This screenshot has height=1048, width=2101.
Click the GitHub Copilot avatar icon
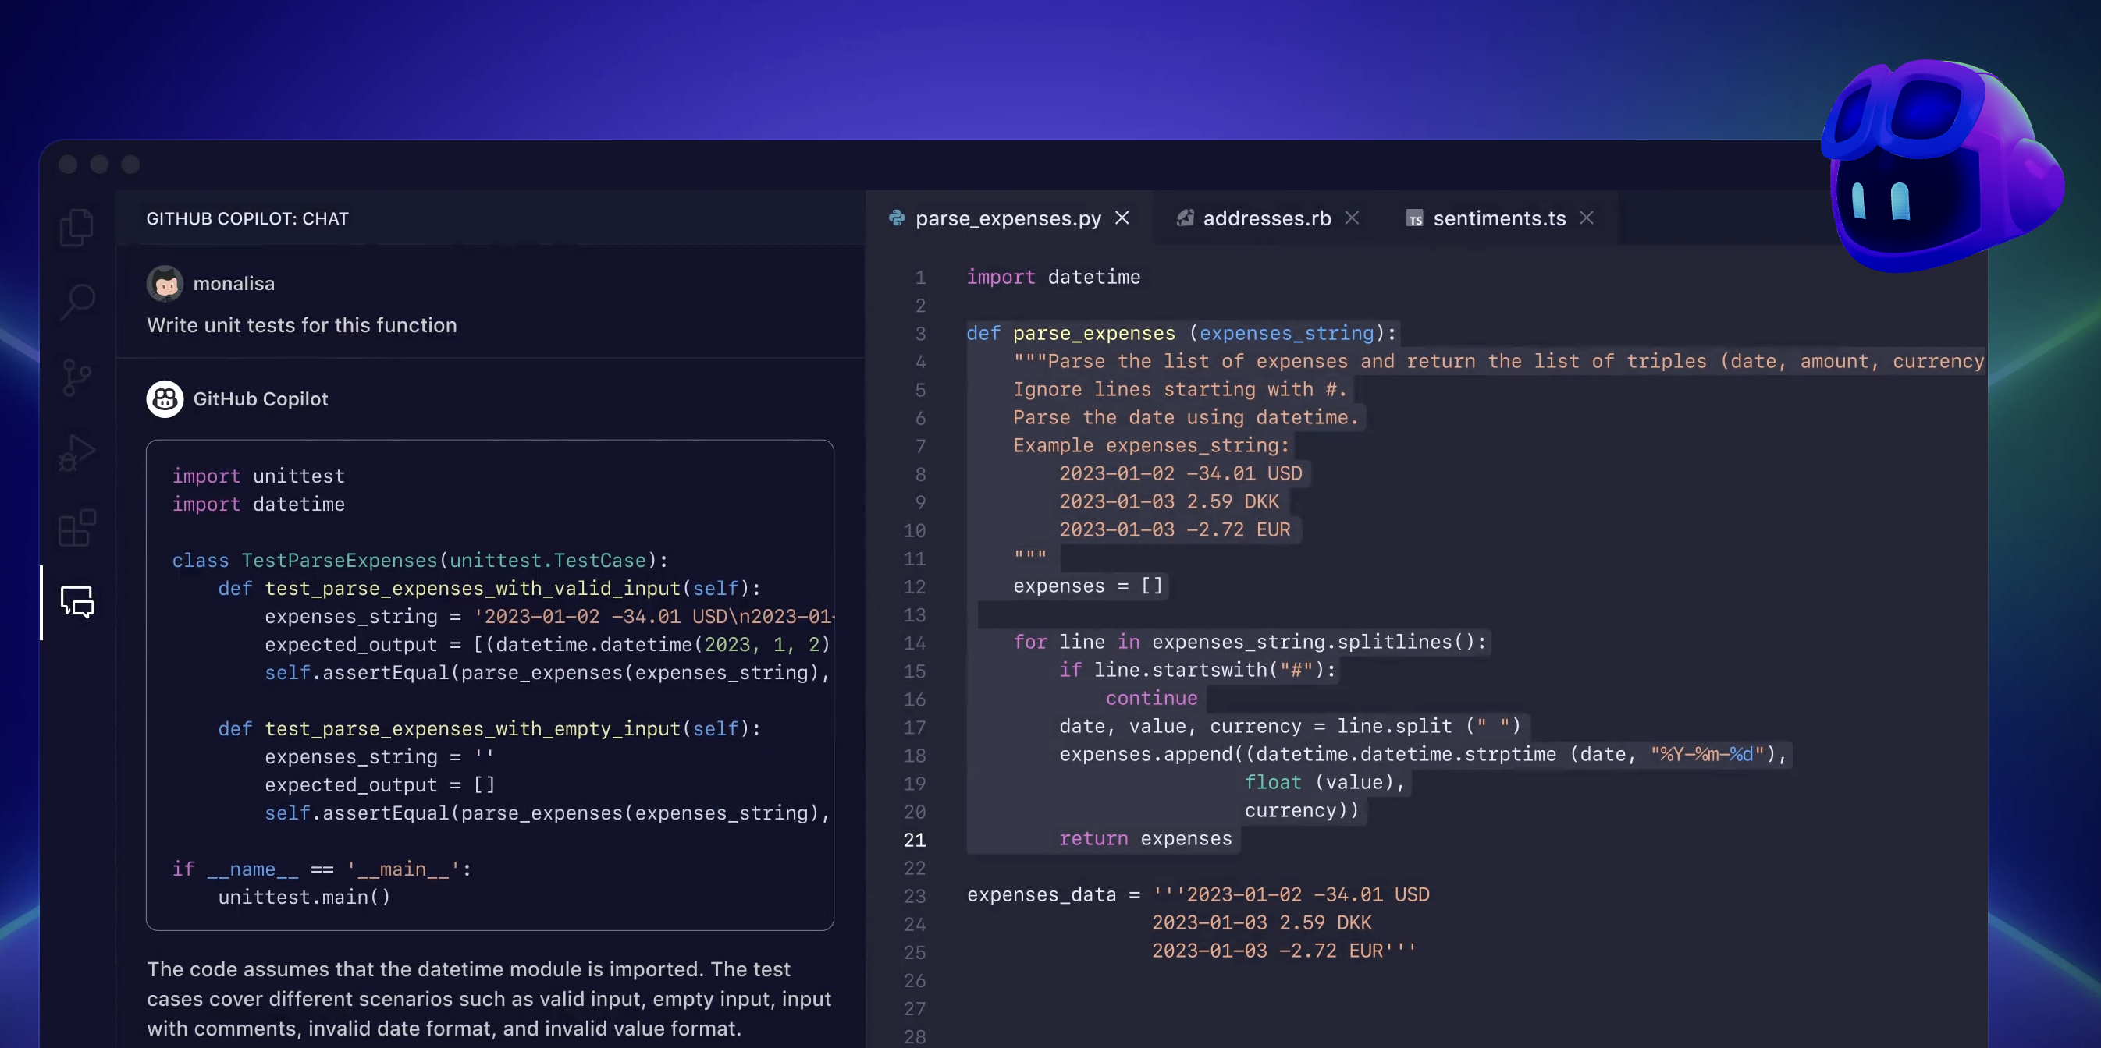[x=165, y=399]
